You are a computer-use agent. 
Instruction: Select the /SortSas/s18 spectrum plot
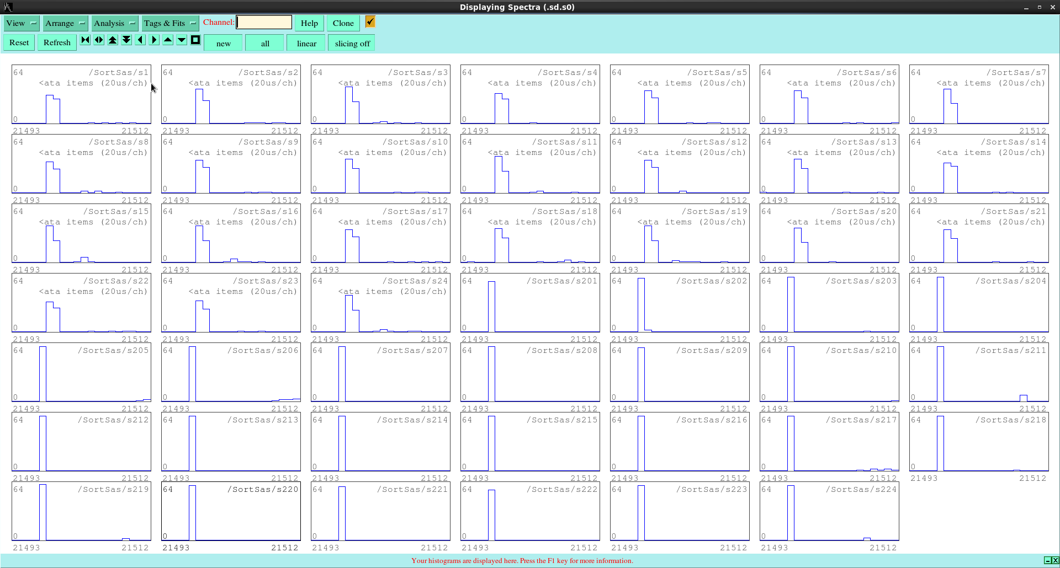pos(530,233)
